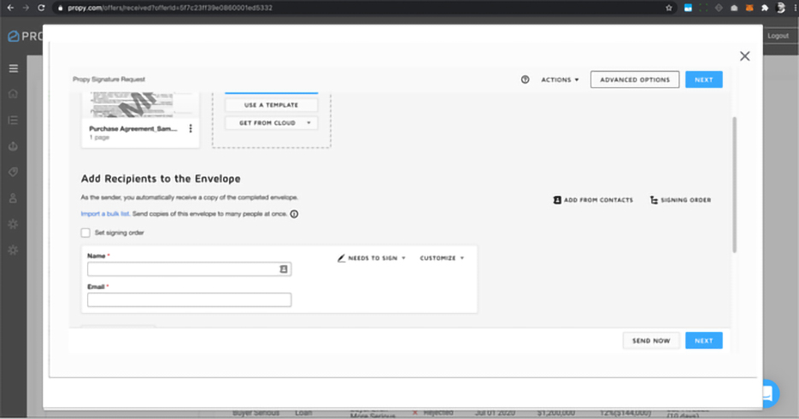Viewport: 799px width, 419px height.
Task: Open the Get From Cloud dropdown
Action: tap(270, 123)
